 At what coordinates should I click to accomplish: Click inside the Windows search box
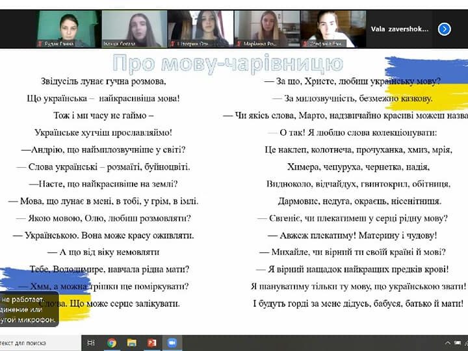[x=39, y=343]
